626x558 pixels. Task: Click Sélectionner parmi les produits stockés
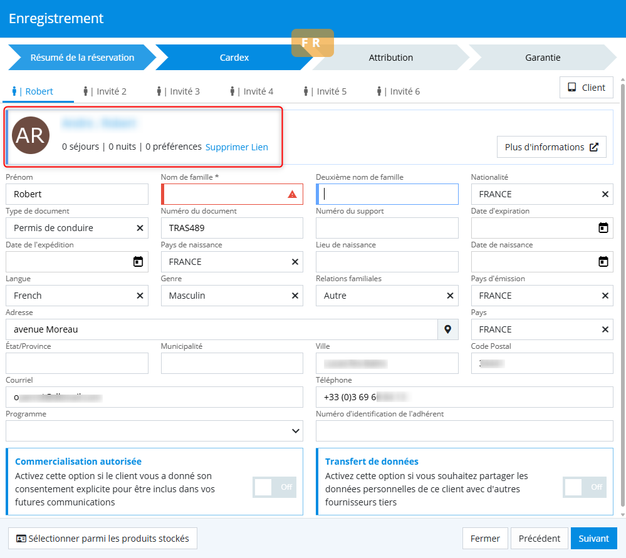[103, 539]
